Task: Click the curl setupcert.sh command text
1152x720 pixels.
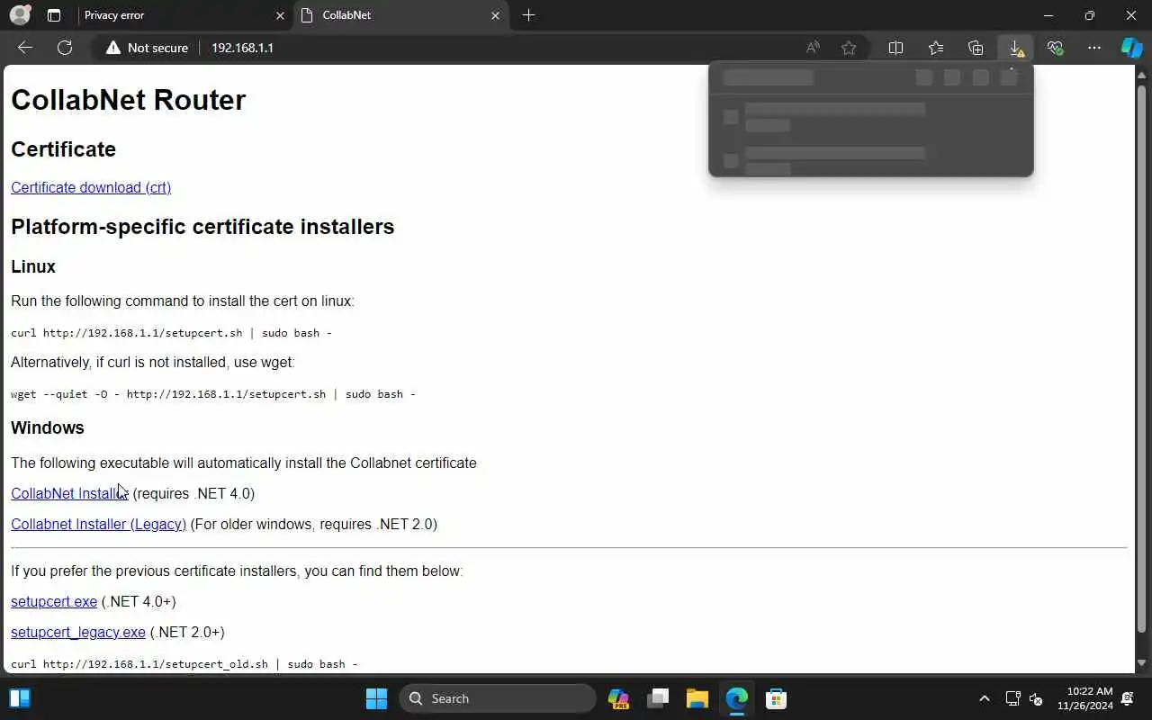Action: pyautogui.click(x=171, y=333)
